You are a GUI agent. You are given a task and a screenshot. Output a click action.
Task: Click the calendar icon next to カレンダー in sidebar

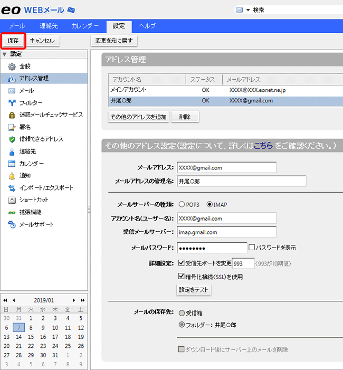(12, 164)
